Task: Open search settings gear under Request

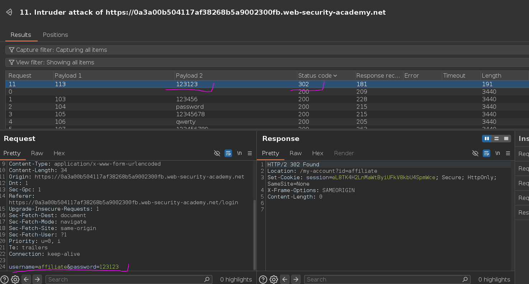Action: pos(15,279)
